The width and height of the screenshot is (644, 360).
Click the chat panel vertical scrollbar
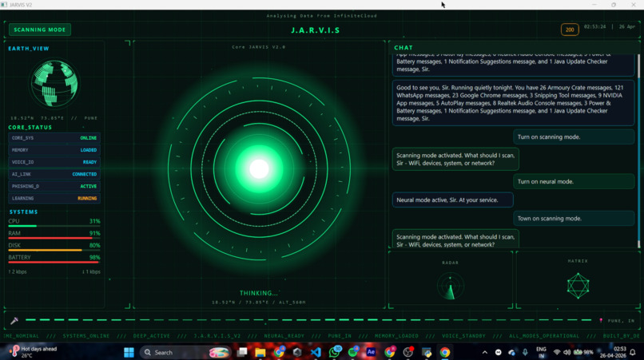(x=638, y=151)
